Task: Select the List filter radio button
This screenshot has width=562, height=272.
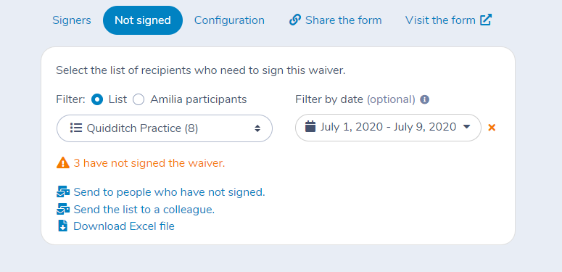Action: (x=97, y=99)
